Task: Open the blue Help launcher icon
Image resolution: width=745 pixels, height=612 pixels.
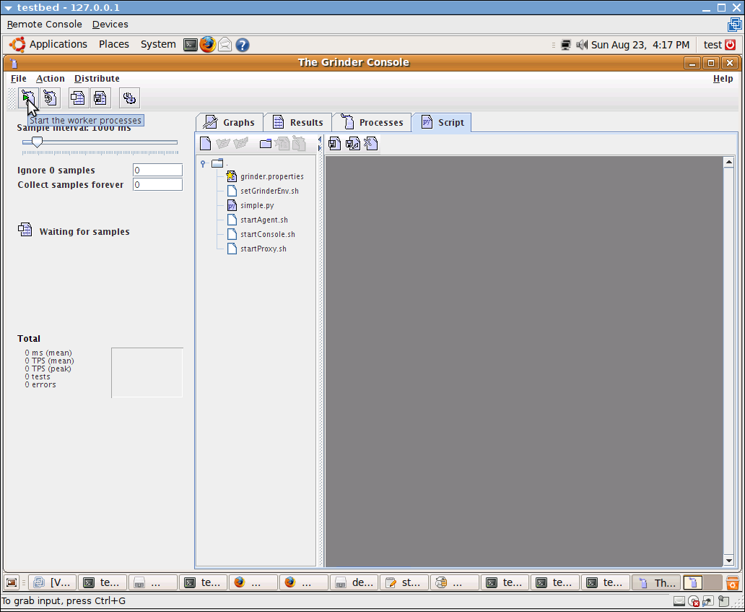Action: (x=243, y=45)
